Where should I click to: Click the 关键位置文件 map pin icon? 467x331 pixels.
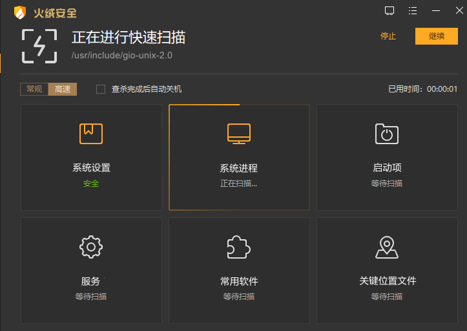point(387,247)
